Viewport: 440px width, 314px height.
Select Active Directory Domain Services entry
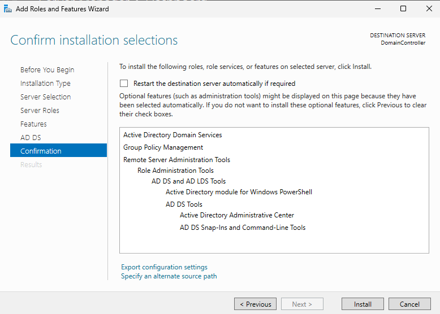(172, 135)
